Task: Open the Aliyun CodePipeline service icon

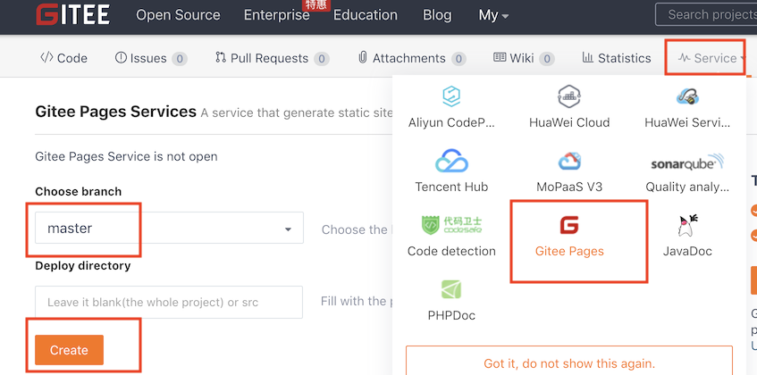Action: click(x=451, y=96)
